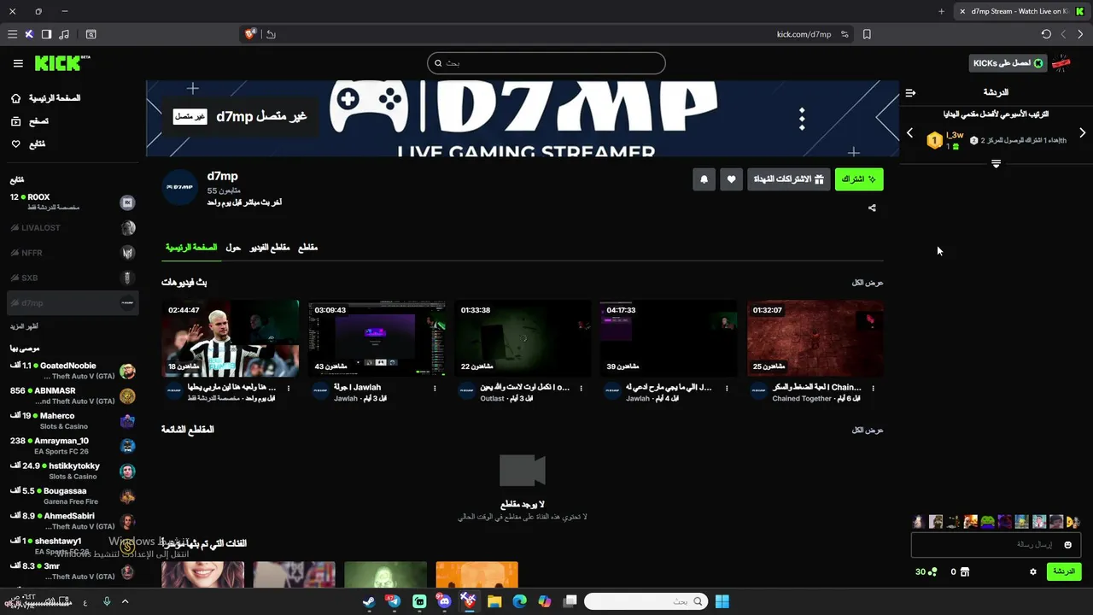This screenshot has width=1093, height=615.
Task: Open Maherco recommended channel
Action: click(72, 421)
